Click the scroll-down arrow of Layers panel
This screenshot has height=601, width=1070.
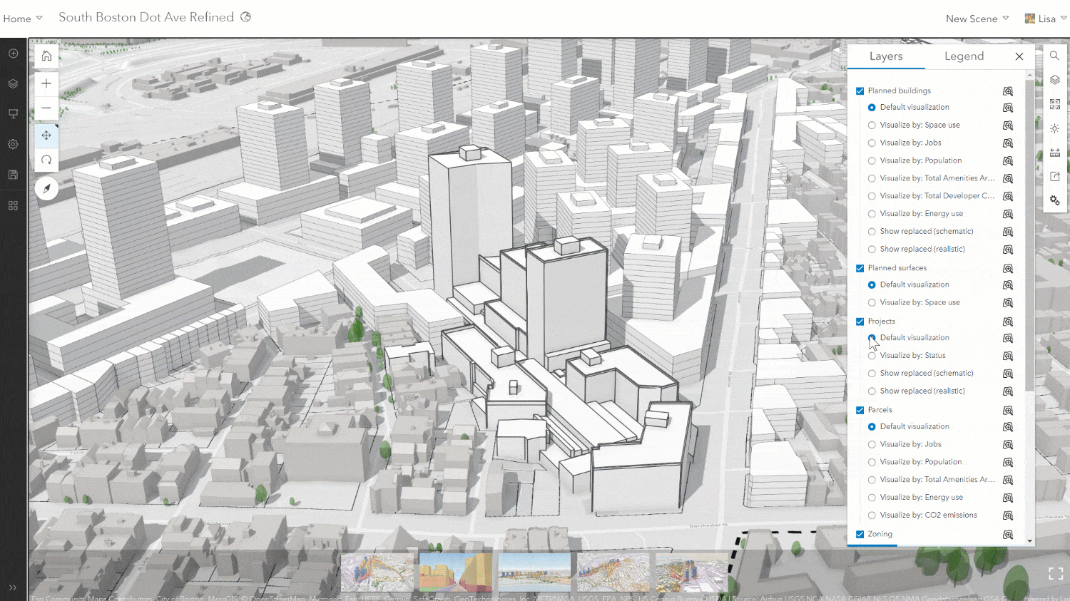1029,541
